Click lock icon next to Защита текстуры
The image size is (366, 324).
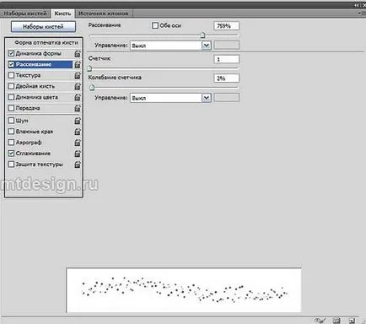[78, 165]
